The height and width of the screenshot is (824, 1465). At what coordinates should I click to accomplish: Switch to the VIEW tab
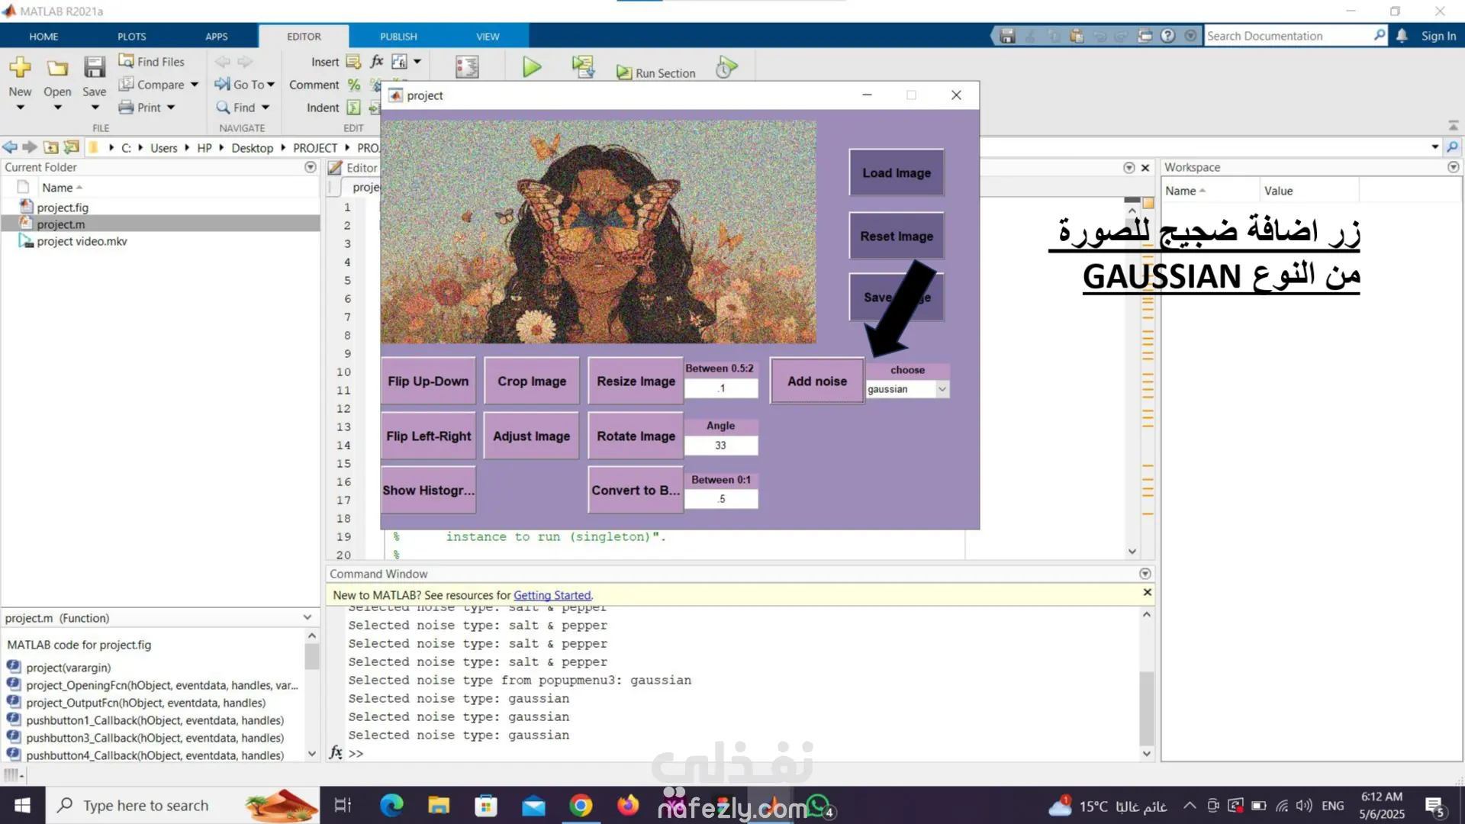click(488, 36)
